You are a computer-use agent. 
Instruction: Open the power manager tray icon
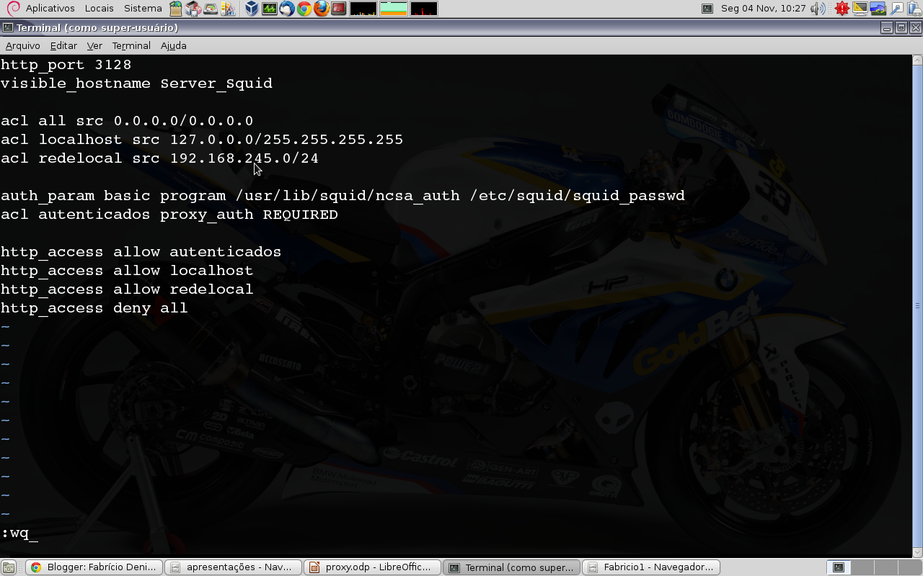pyautogui.click(x=914, y=8)
